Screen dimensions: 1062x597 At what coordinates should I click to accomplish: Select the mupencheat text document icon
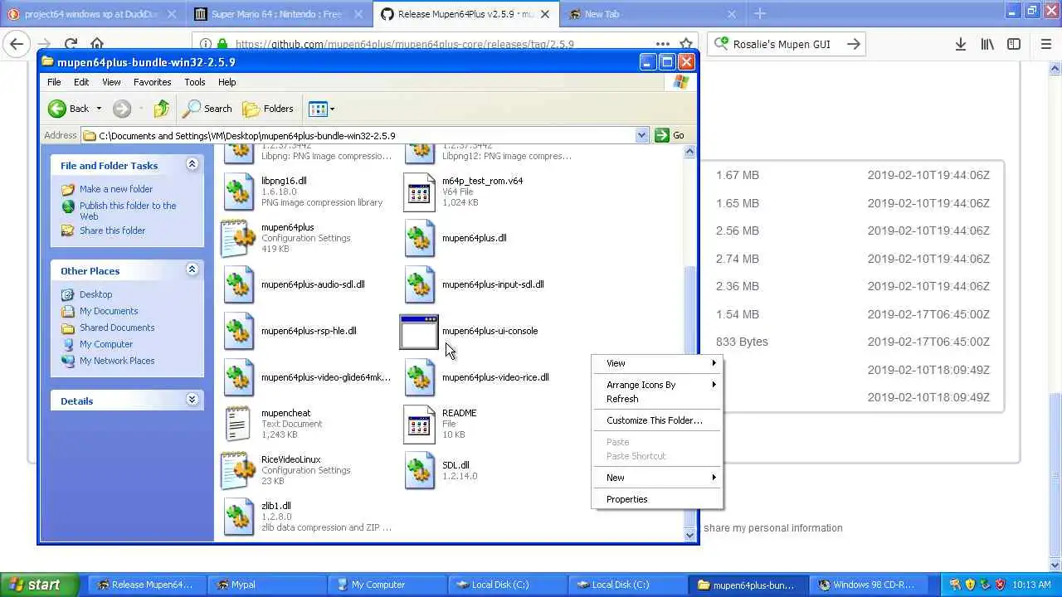point(238,424)
